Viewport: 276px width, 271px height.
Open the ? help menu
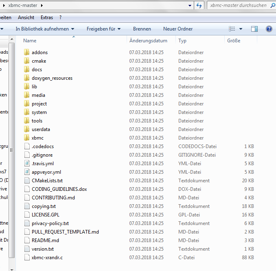tap(61, 17)
